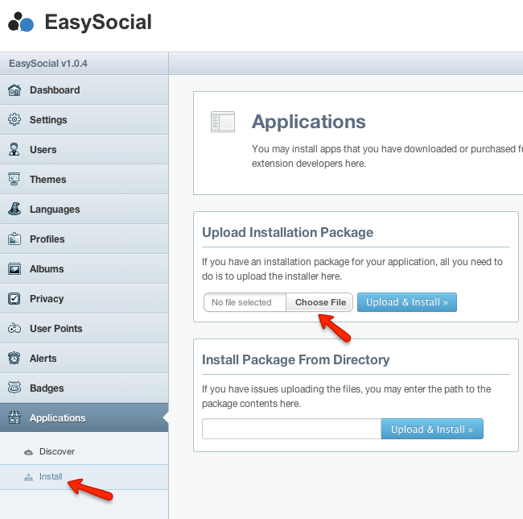This screenshot has width=523, height=519.
Task: Focus the package directory path input field
Action: pyautogui.click(x=290, y=430)
